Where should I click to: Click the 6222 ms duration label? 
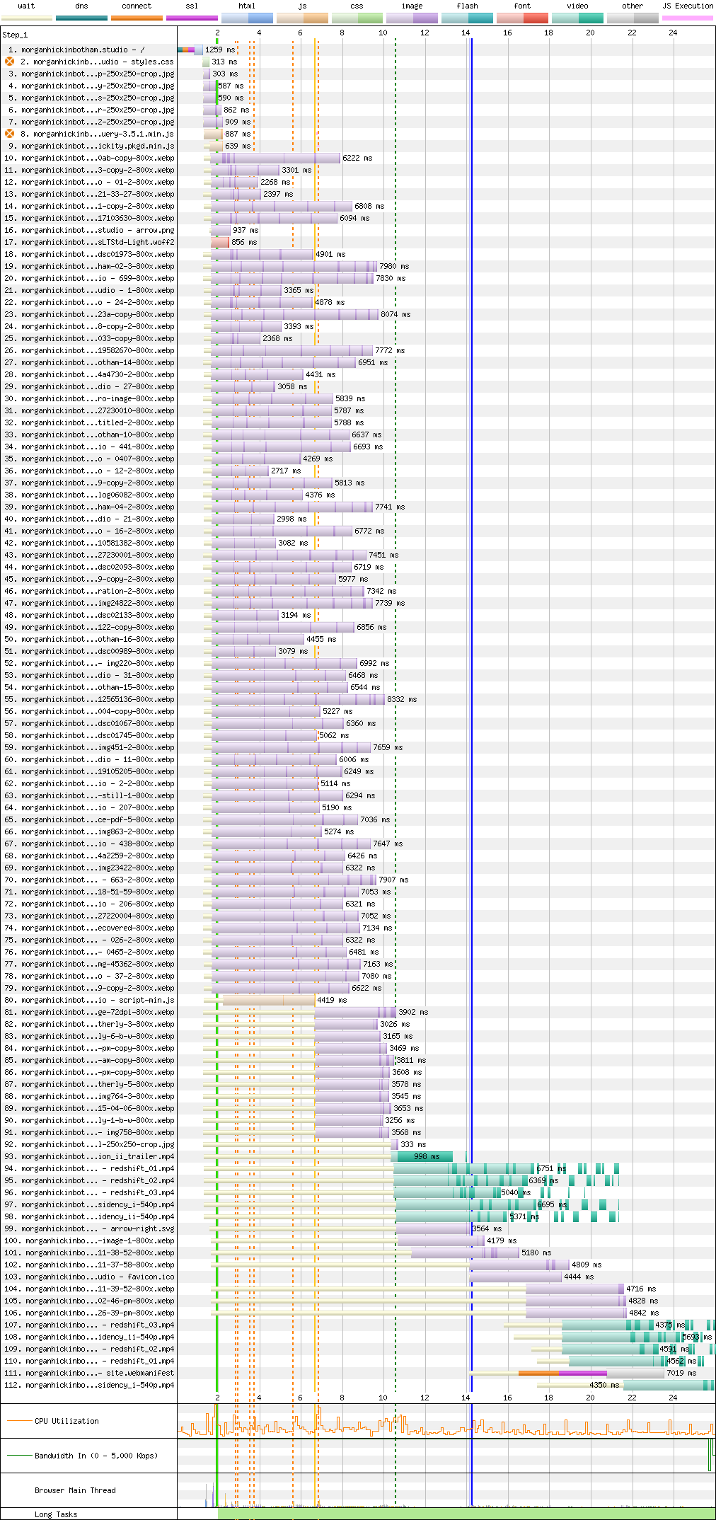[357, 159]
